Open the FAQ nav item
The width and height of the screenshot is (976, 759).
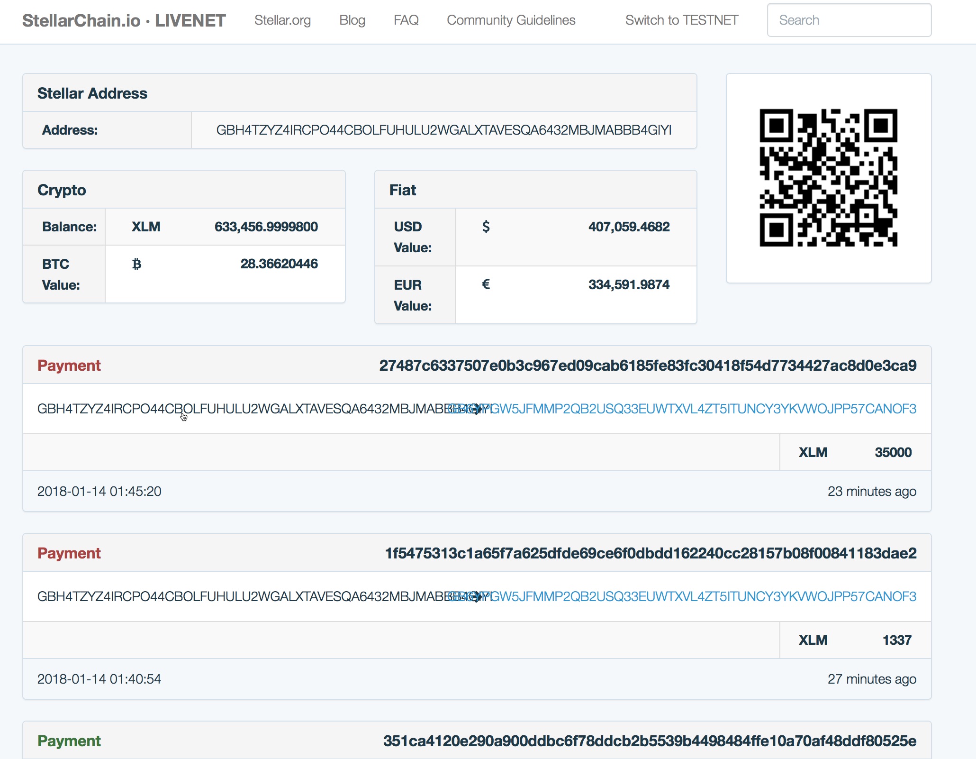[406, 20]
